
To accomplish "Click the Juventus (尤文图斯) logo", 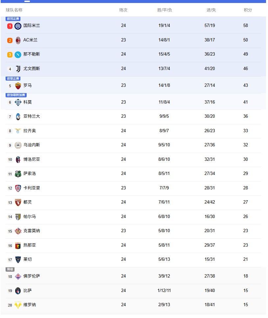I will [18, 69].
